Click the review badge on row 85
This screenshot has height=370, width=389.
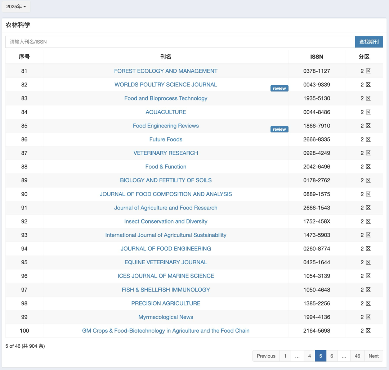pyautogui.click(x=280, y=129)
